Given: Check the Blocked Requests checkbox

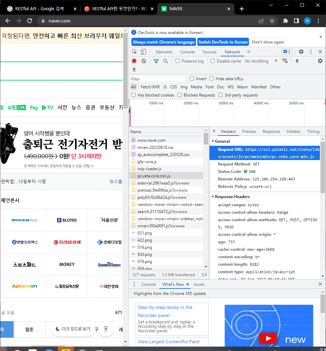Looking at the screenshot, I should click(x=179, y=95).
